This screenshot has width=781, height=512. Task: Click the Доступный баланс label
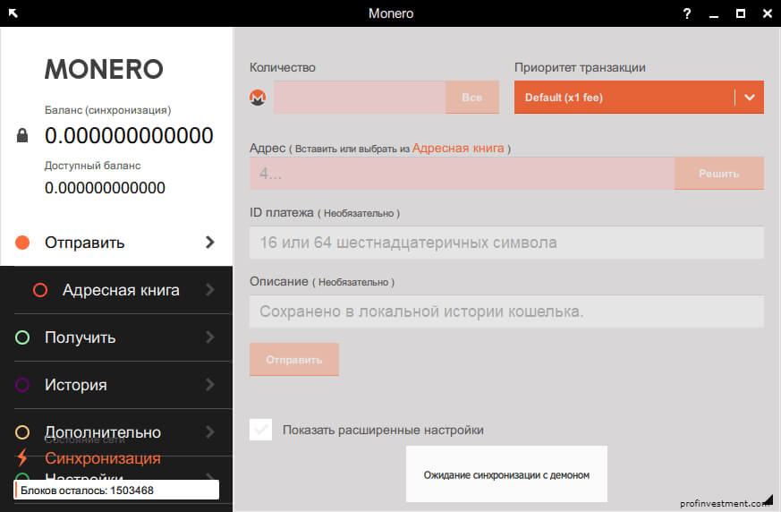pos(93,166)
